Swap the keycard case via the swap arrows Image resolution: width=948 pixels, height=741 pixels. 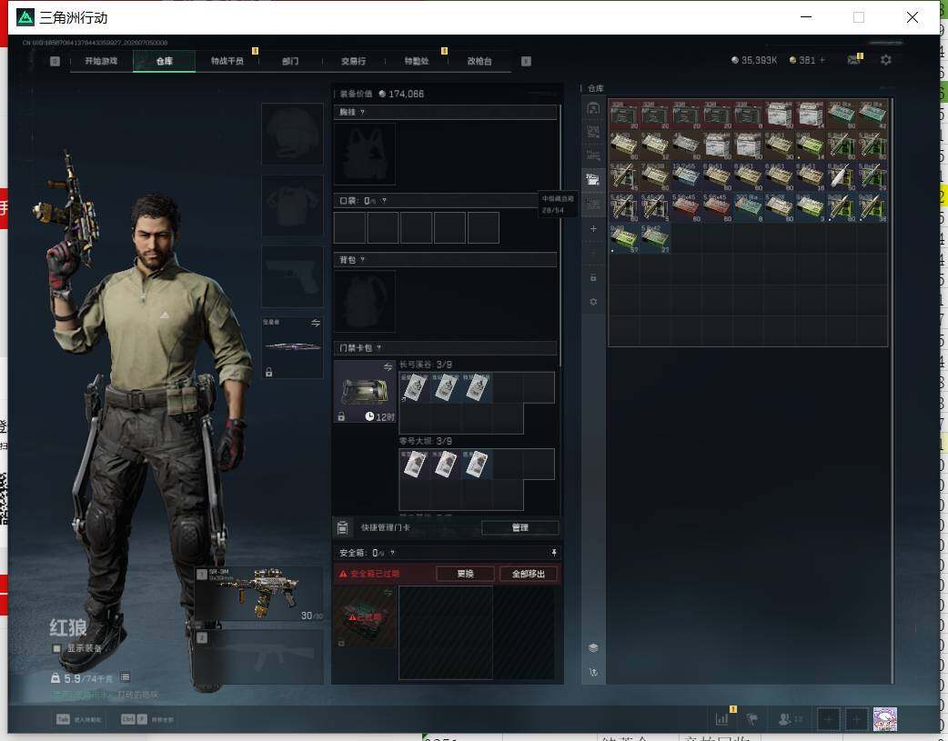click(388, 367)
